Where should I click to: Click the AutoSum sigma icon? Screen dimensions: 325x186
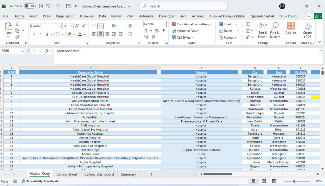pos(248,24)
